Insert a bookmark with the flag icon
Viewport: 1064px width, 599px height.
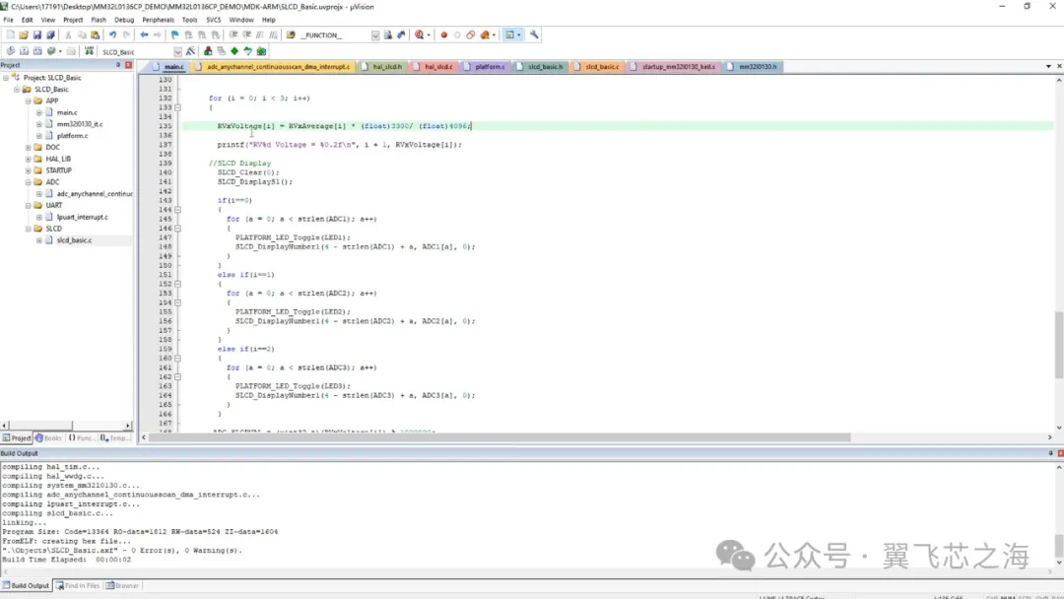(173, 34)
